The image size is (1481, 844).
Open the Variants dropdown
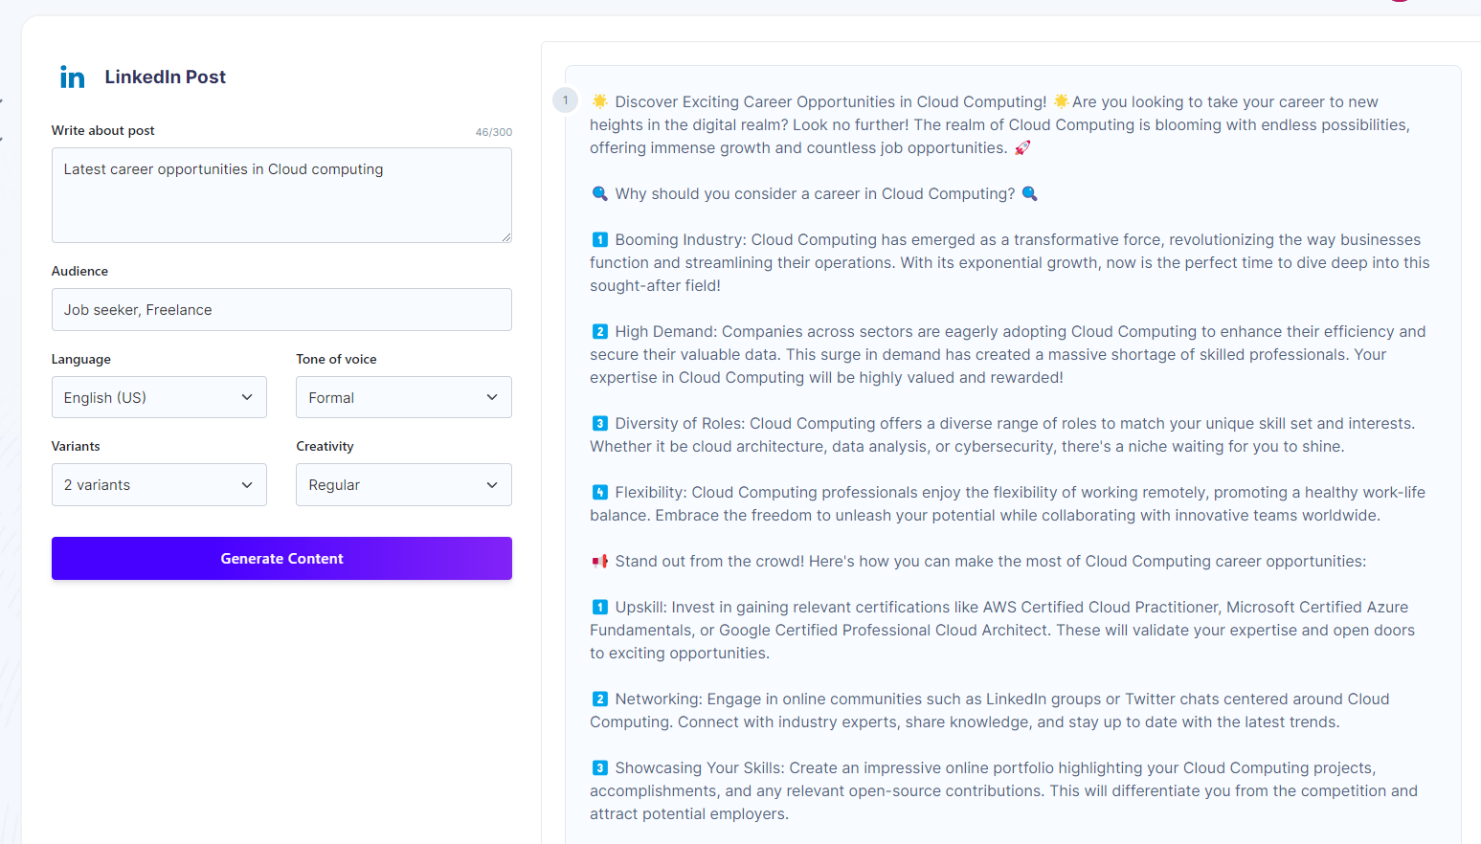(159, 484)
